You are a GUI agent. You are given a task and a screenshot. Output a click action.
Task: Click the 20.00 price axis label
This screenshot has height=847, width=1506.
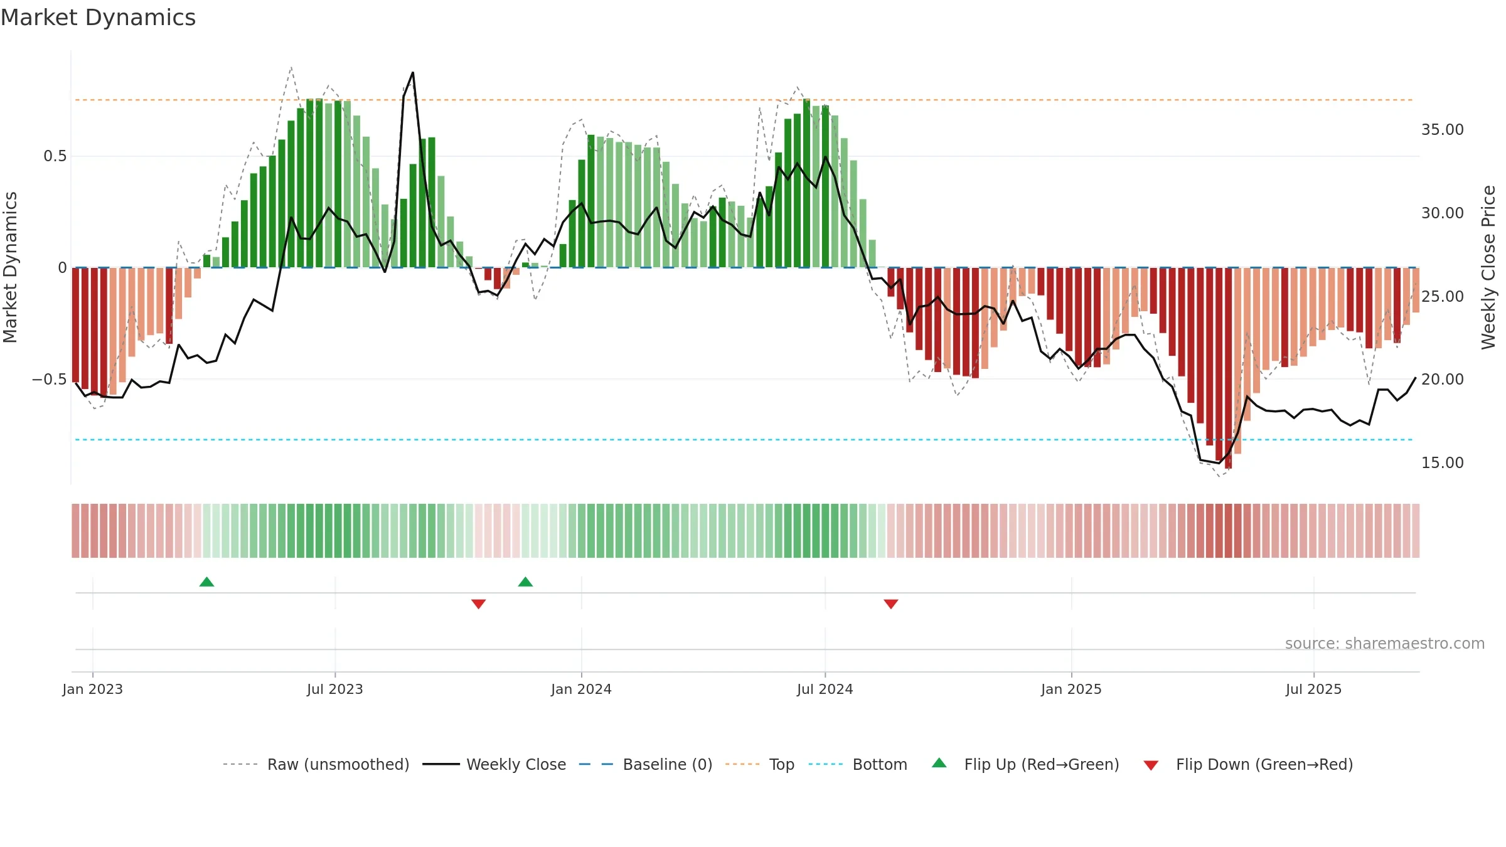tap(1442, 379)
